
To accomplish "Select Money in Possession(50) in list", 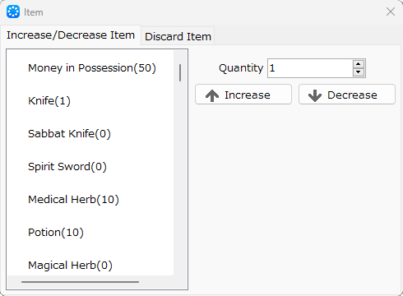I will click(92, 67).
